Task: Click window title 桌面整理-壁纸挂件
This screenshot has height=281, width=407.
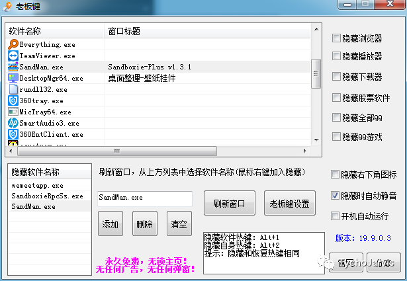Action: pos(142,78)
